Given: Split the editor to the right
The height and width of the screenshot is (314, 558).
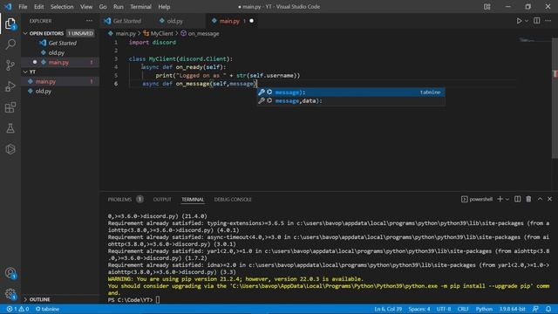Looking at the screenshot, I should click(537, 21).
